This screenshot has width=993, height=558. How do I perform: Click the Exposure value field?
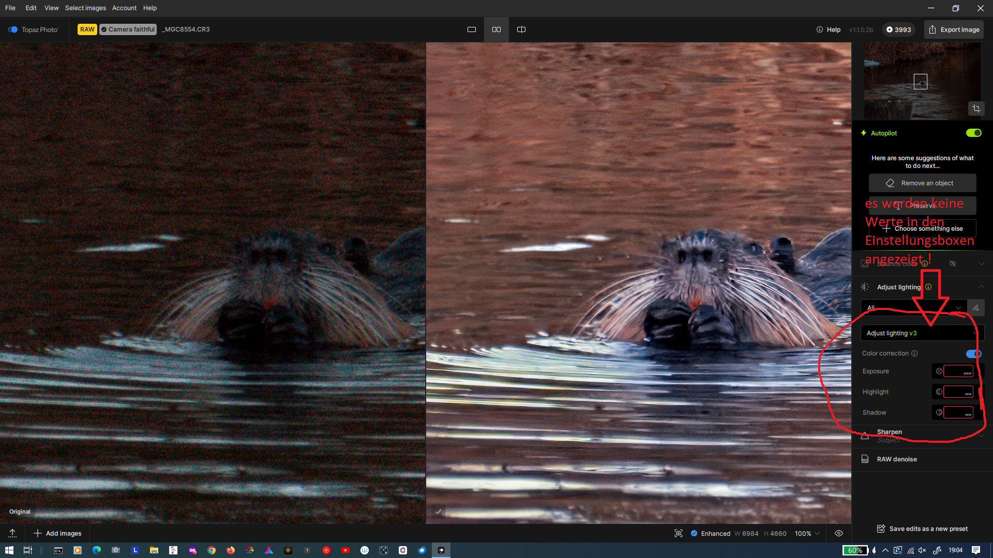point(958,371)
